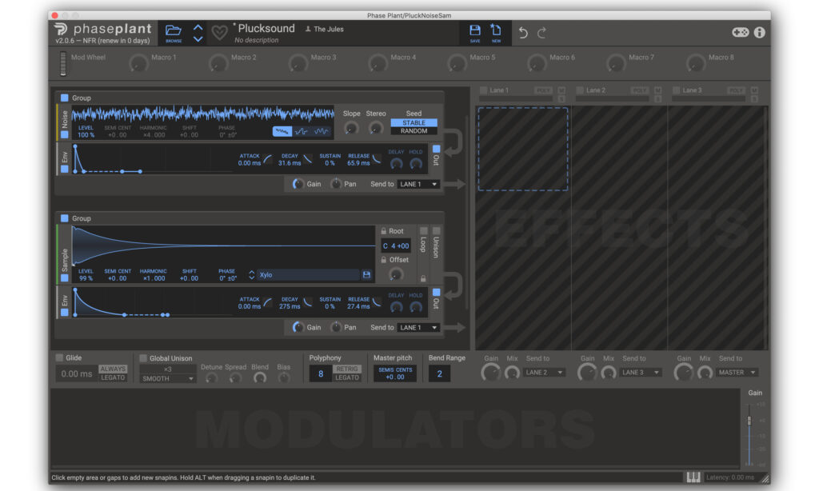Click the noise envelope decay curve shape
Screen dimensions: 819x491
pos(308,159)
